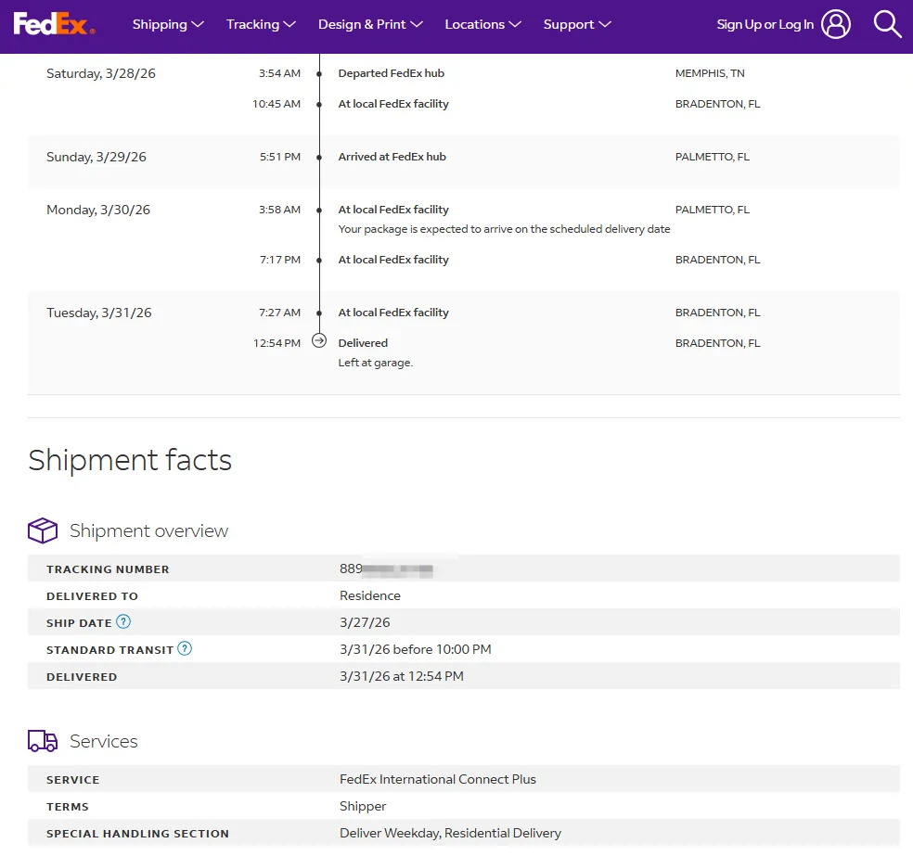The image size is (913, 856).
Task: Select the Departed FedEx hub event
Action: [x=392, y=73]
